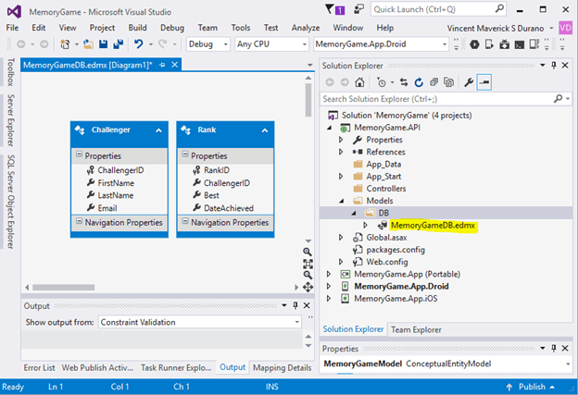The image size is (578, 395).
Task: Open the Analyze menu
Action: [x=306, y=28]
